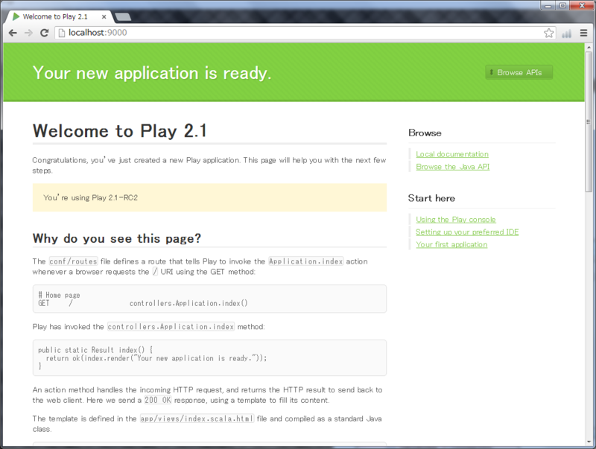Click the bar-chart extension icon
This screenshot has height=449, width=596.
(x=566, y=34)
